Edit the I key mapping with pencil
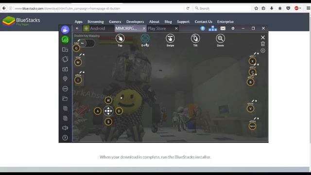 [81, 72]
